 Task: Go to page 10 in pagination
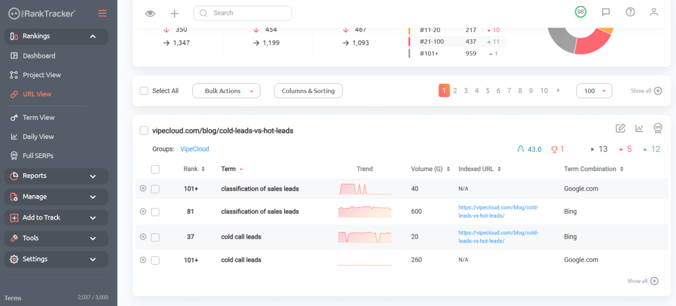543,91
